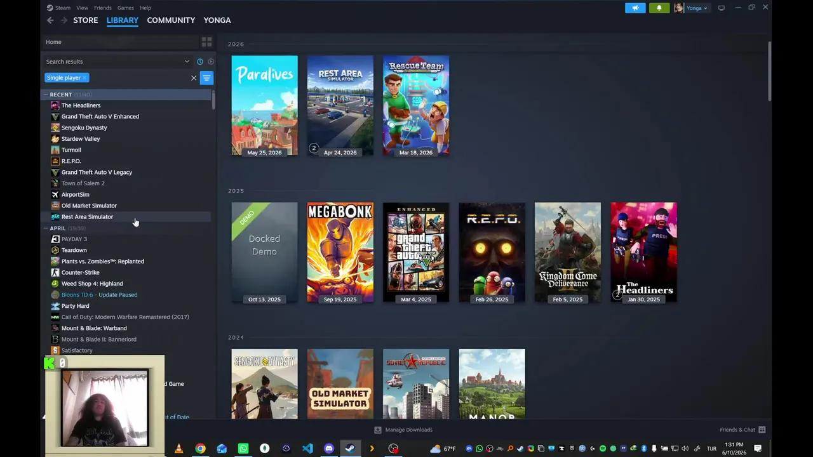The width and height of the screenshot is (813, 457).
Task: Open Visual Studio Code from the taskbar
Action: point(307,449)
